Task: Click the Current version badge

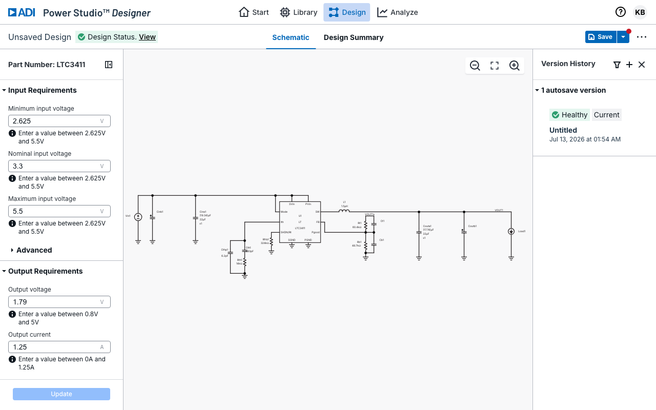Action: (607, 115)
